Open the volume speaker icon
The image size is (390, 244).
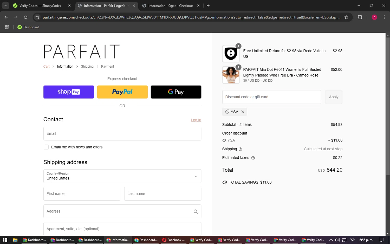pos(337,240)
